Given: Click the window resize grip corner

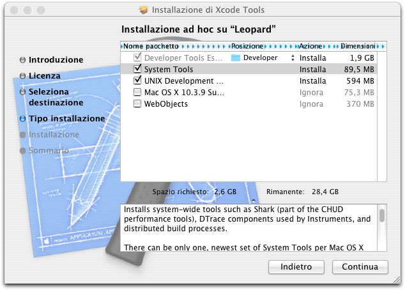Looking at the screenshot, I should click(x=396, y=280).
